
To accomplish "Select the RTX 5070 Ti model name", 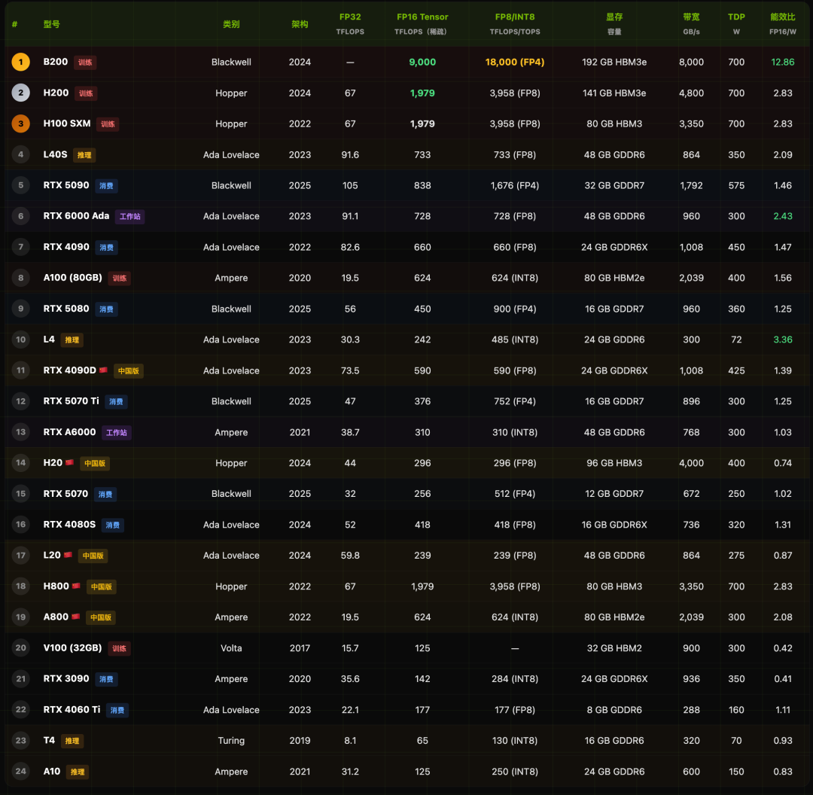I will pyautogui.click(x=71, y=401).
